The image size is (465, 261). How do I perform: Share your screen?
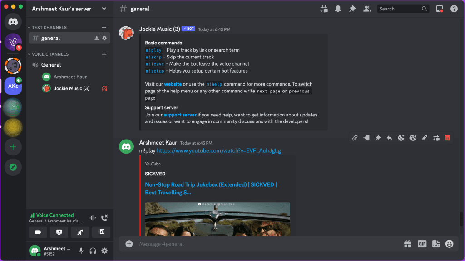coord(59,232)
